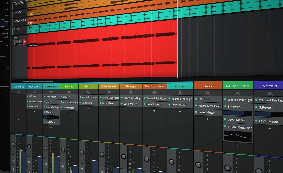Click the Bass track record arm button
This screenshot has height=173, width=283.
click(24, 42)
